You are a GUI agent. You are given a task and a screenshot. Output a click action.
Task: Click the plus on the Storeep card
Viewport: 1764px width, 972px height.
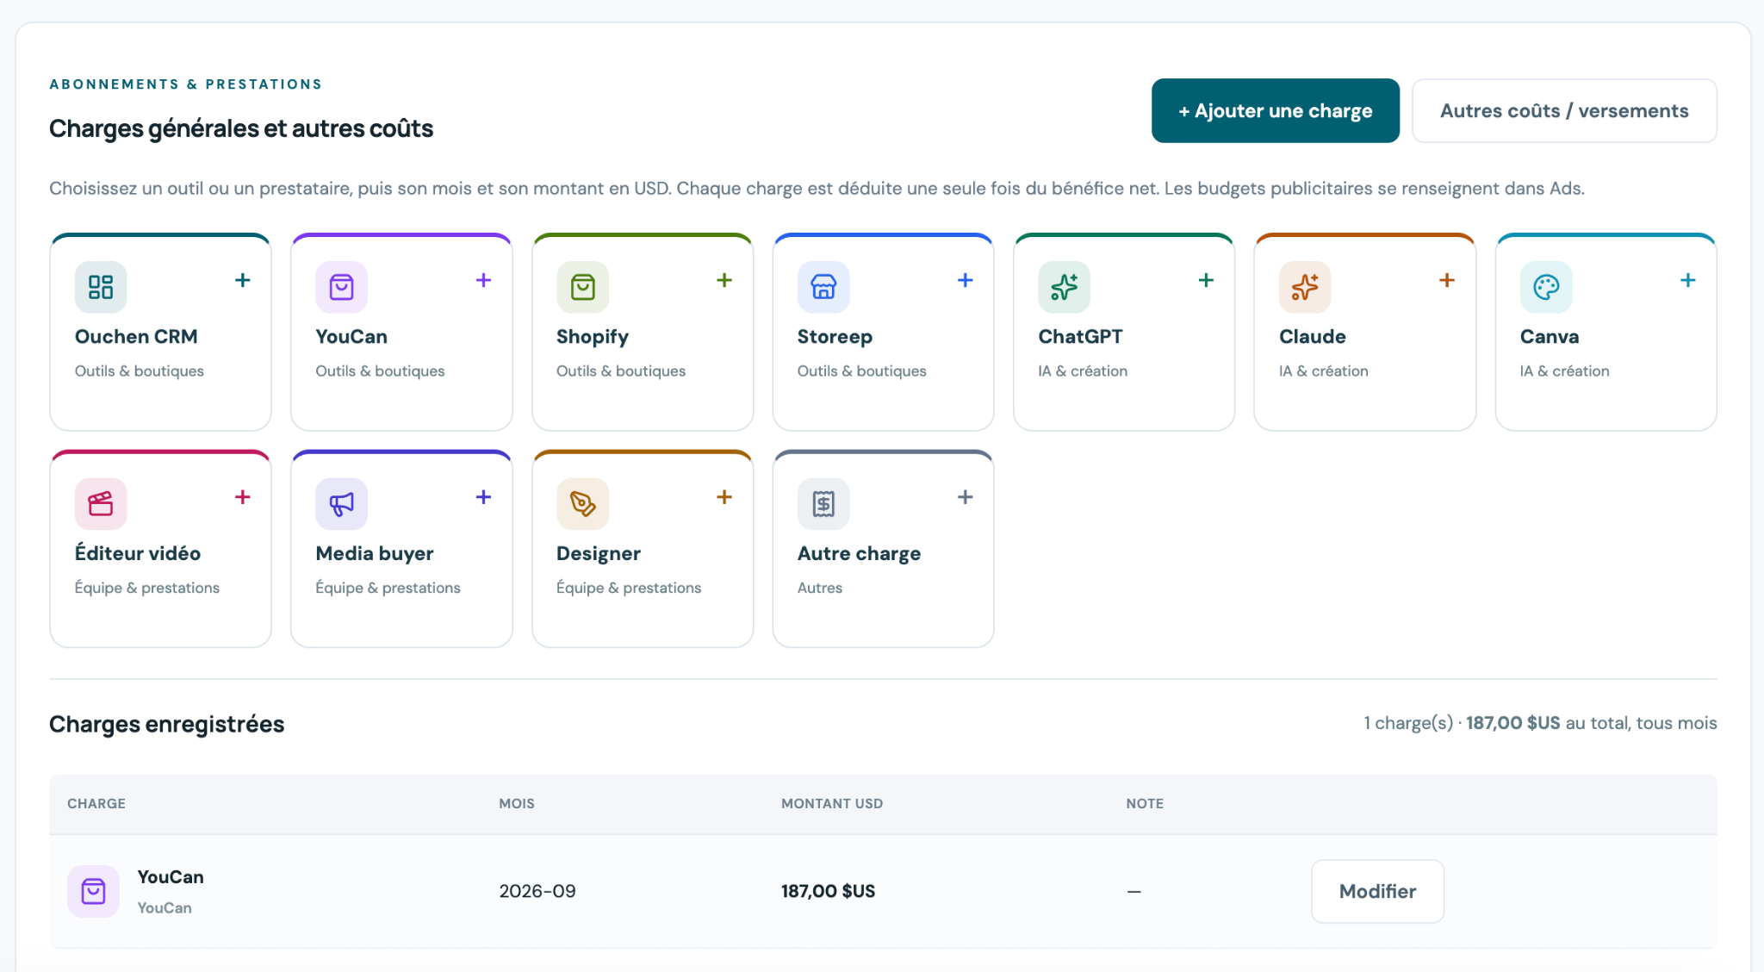click(966, 280)
